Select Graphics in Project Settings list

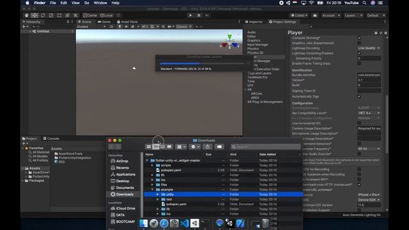[x=254, y=40]
